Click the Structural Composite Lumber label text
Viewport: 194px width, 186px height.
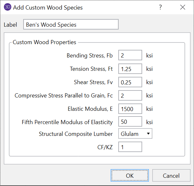pos(76,134)
